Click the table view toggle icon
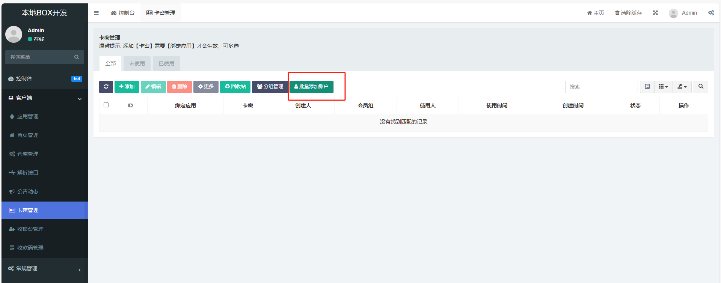The image size is (721, 283). [x=647, y=87]
